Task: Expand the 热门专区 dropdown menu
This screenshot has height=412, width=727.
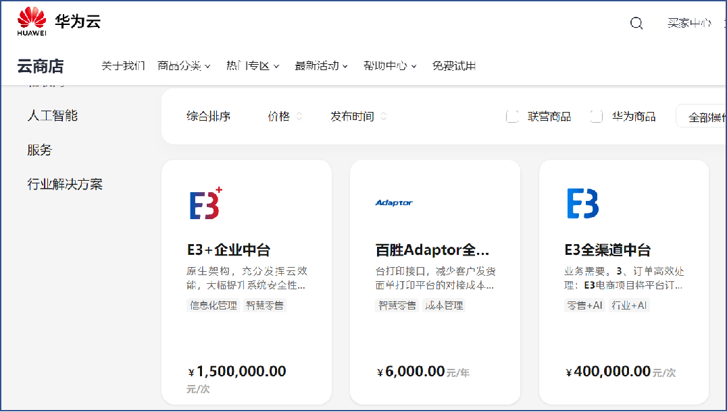Action: (x=253, y=66)
